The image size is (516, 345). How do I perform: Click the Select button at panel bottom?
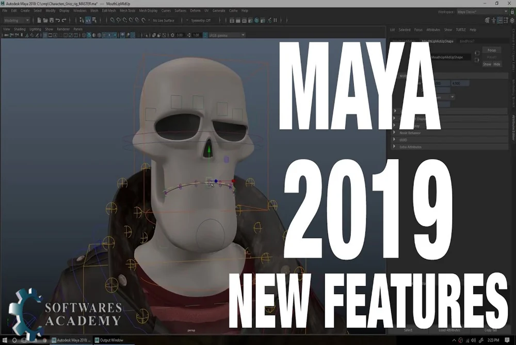(x=408, y=330)
